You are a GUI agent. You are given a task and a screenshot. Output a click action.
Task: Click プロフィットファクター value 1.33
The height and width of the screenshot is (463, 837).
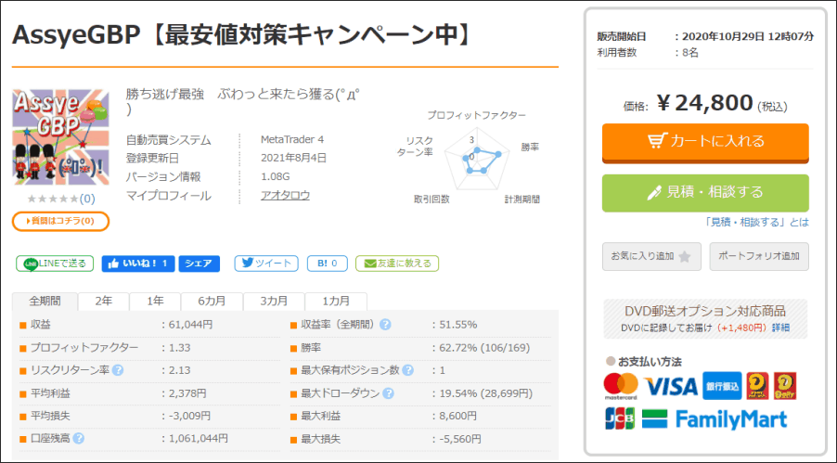179,348
